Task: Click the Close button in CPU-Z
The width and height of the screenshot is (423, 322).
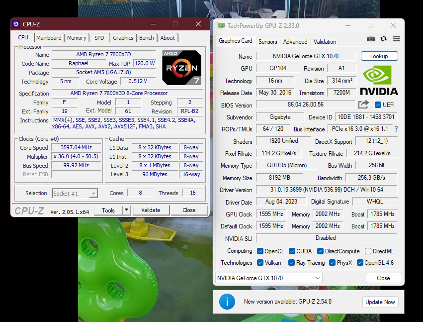Action: pyautogui.click(x=189, y=210)
